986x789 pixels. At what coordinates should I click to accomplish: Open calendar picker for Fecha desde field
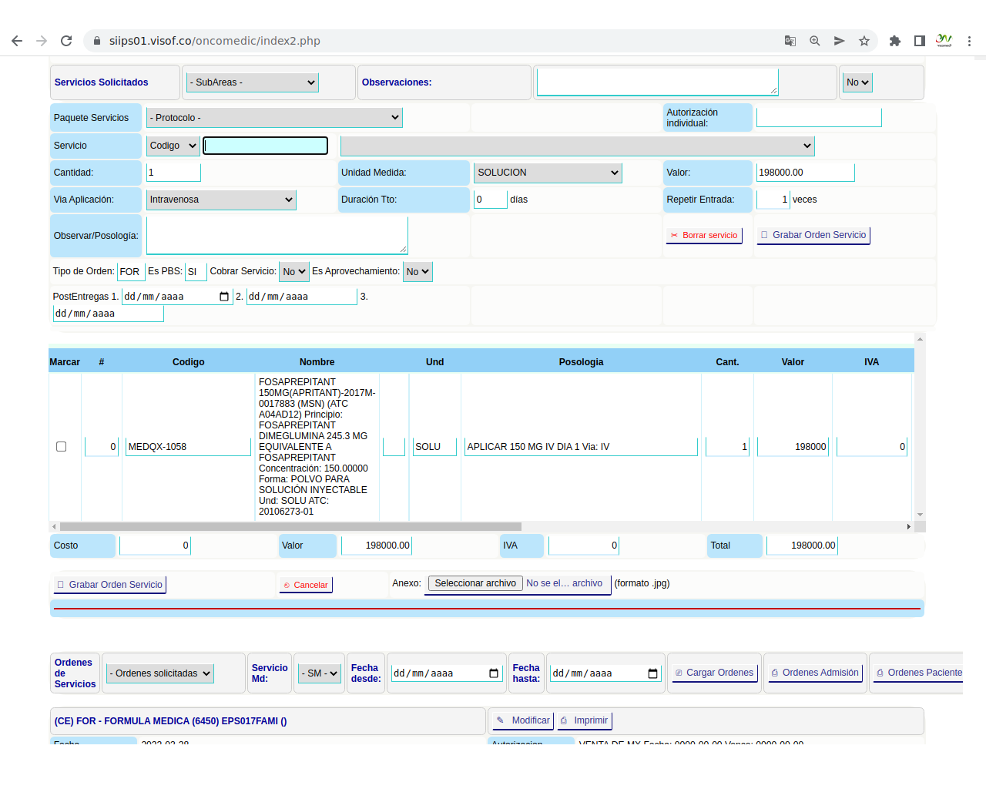click(494, 673)
